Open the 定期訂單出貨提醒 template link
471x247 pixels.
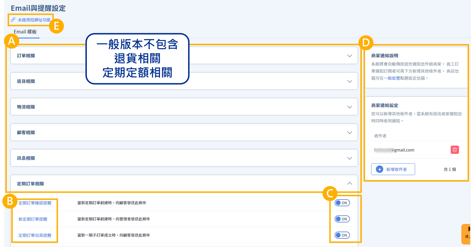point(35,235)
